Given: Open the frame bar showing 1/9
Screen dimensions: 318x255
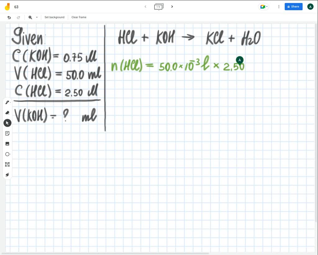Looking at the screenshot, I should coord(159,7).
